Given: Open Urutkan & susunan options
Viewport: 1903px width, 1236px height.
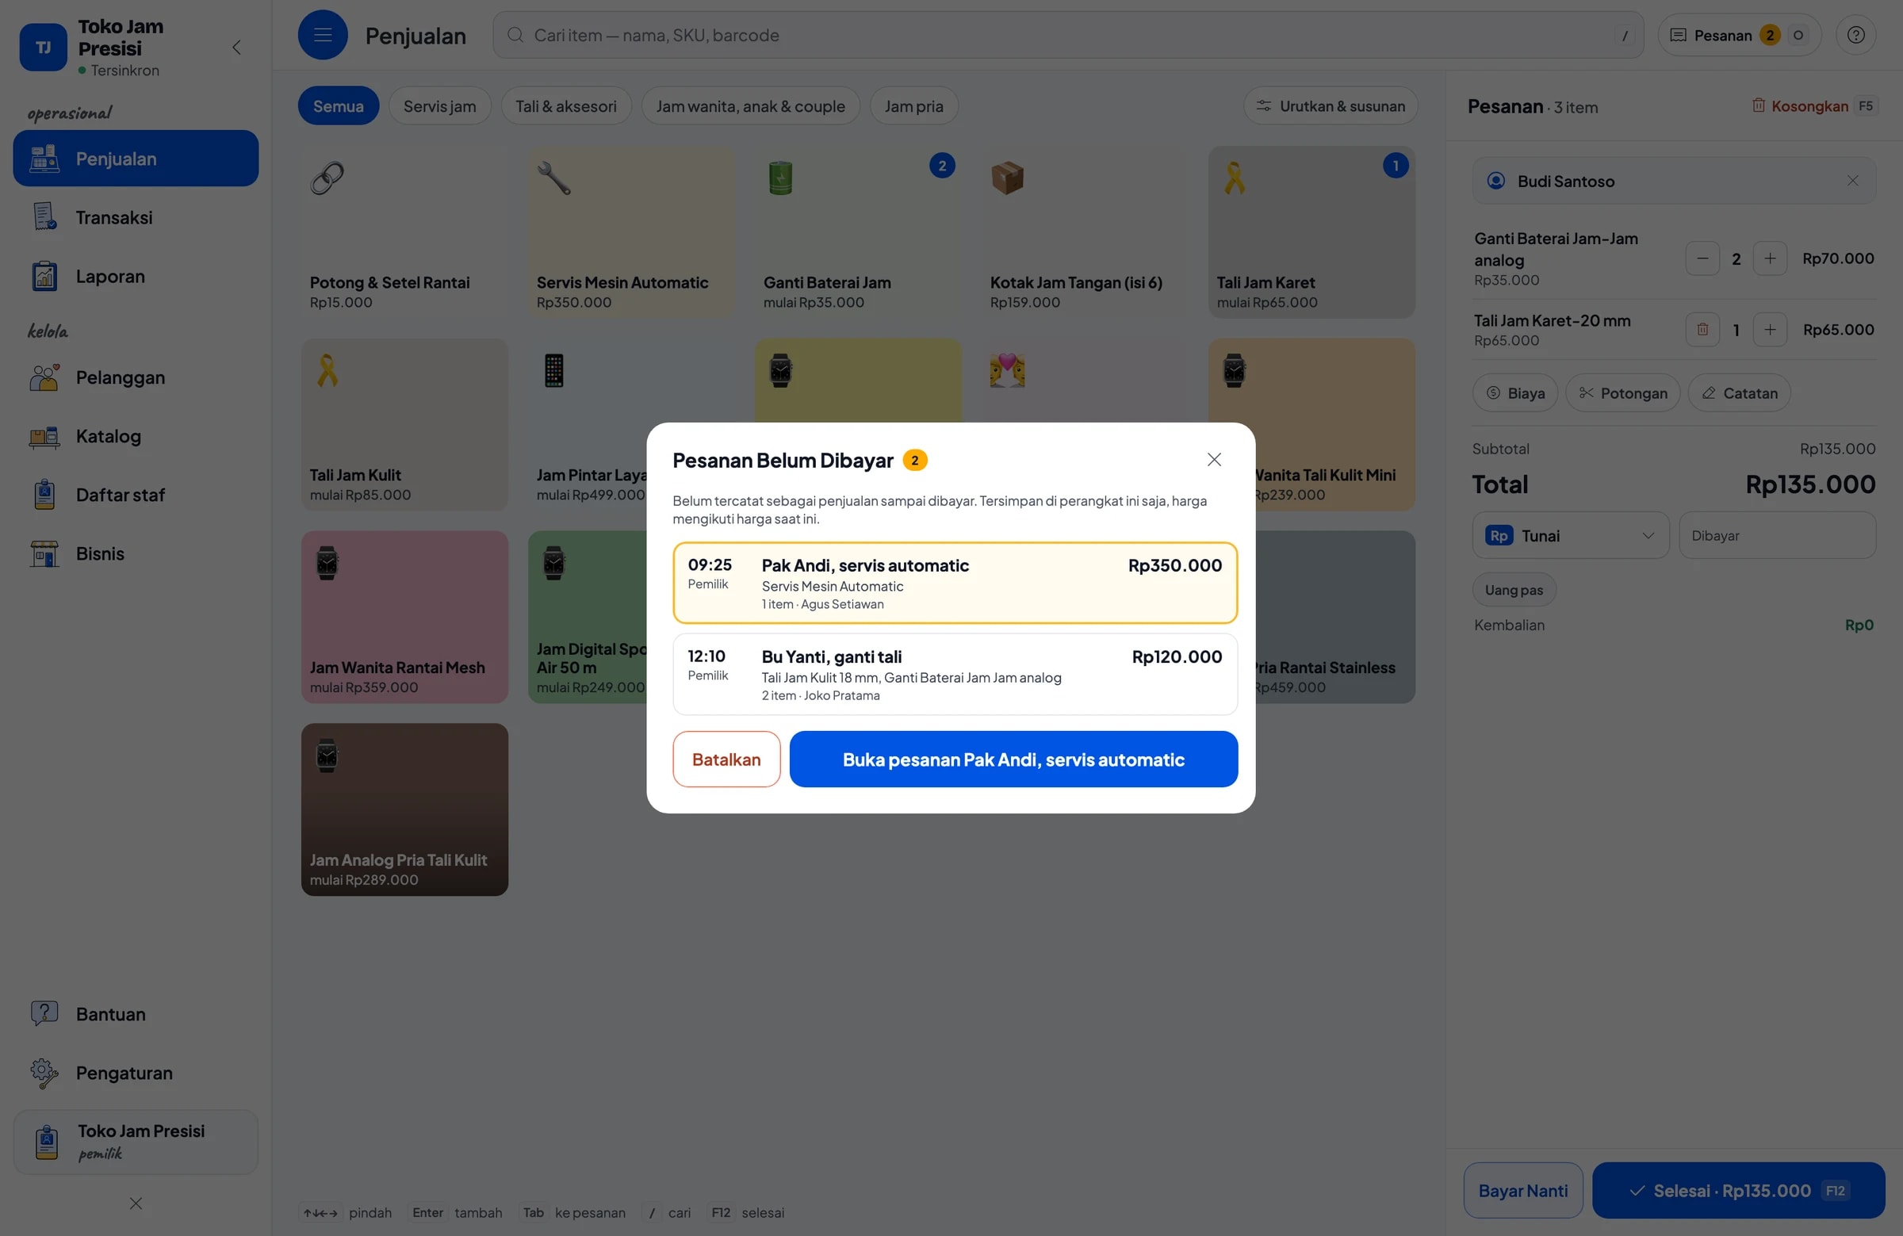Looking at the screenshot, I should (1330, 105).
